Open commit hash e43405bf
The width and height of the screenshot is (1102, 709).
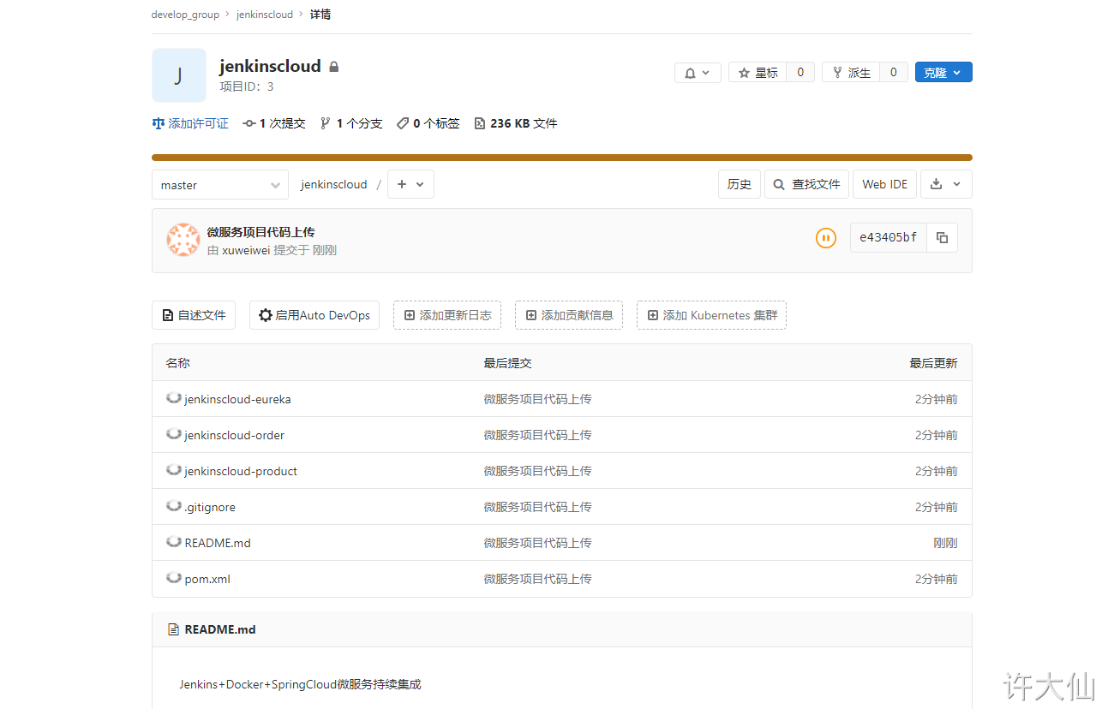point(889,238)
